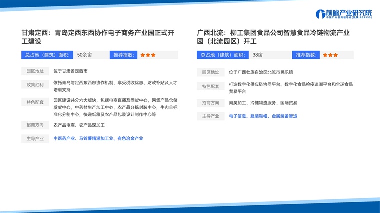
Task: Click the 50余亩 area value
Action: (84, 55)
